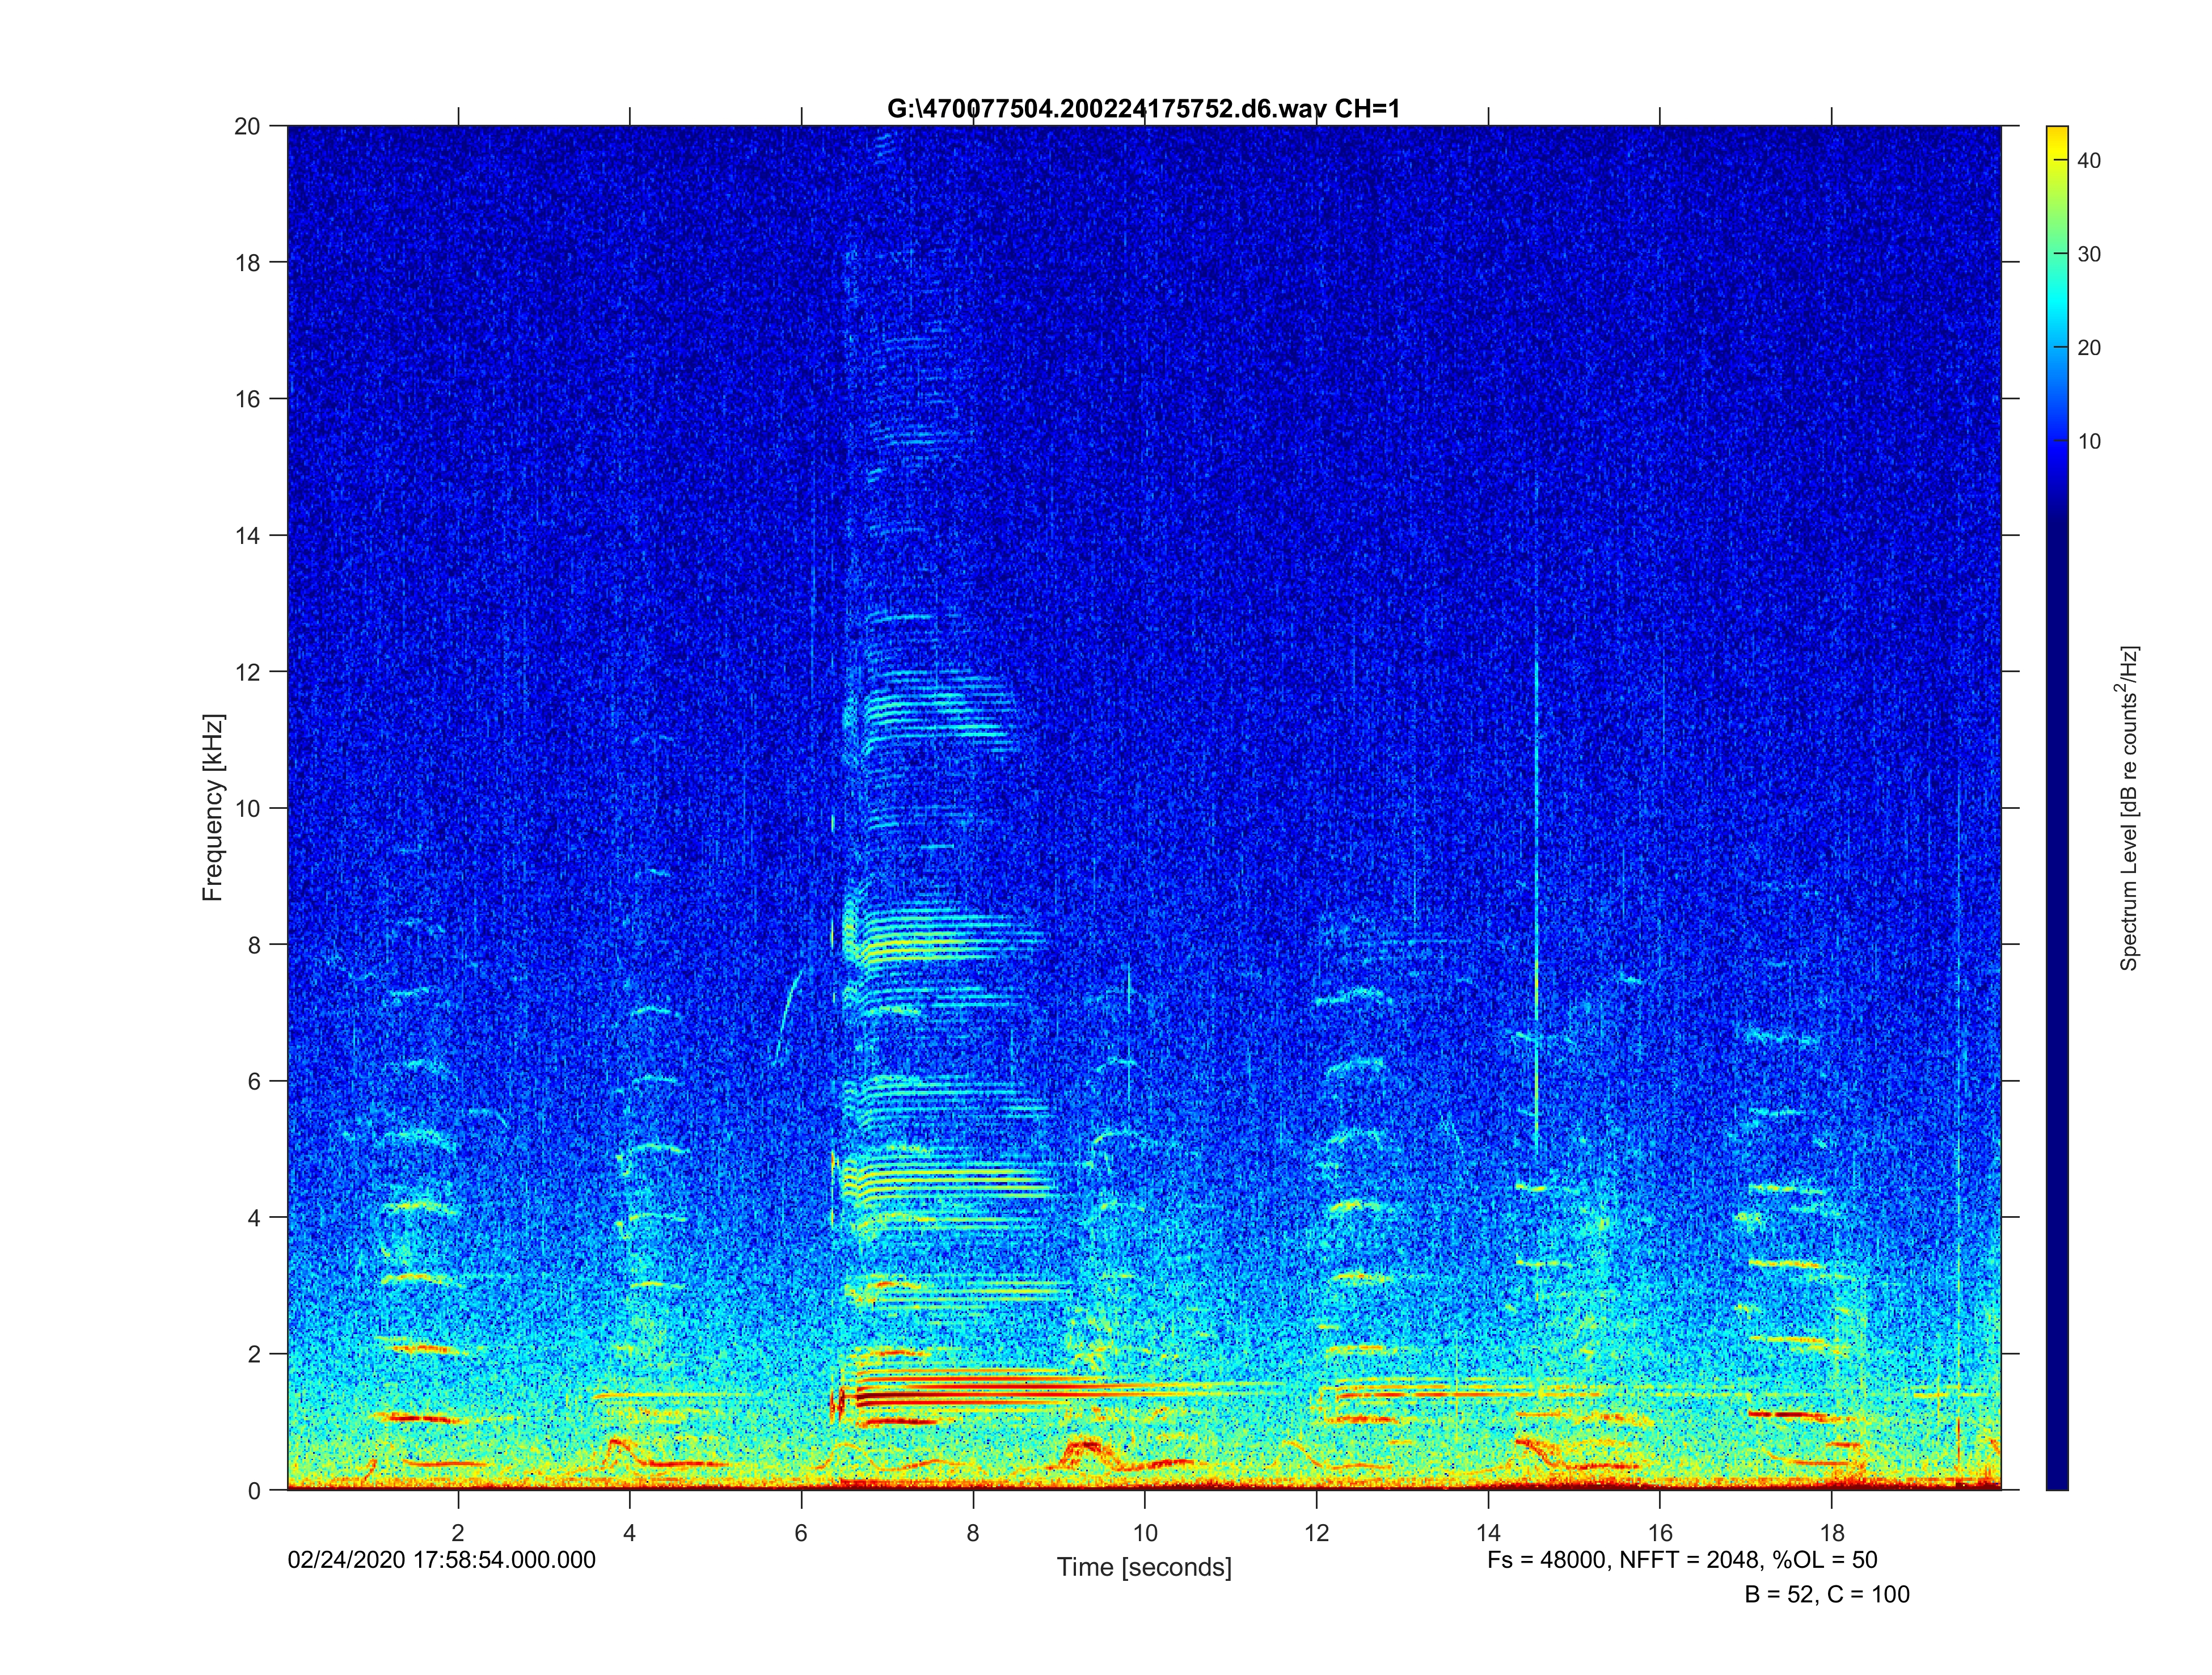This screenshot has width=2212, height=1675.
Task: Click the colorbar gradient strip
Action: pyautogui.click(x=2057, y=808)
